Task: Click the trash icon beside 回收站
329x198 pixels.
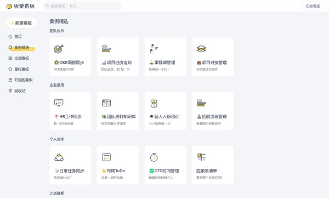Action: click(10, 91)
